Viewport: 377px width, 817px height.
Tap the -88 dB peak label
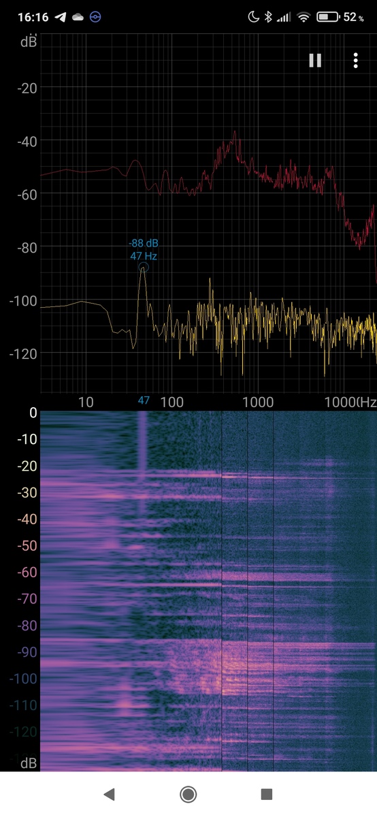click(x=144, y=244)
